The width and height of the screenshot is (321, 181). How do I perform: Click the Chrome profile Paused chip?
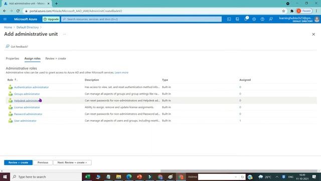click(x=304, y=11)
